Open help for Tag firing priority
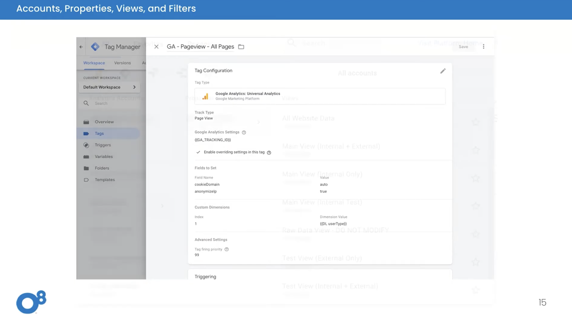Viewport: 572px width, 319px height. click(227, 249)
